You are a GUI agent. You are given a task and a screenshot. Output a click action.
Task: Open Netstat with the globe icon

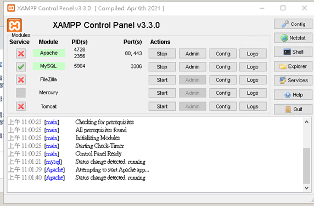293,38
